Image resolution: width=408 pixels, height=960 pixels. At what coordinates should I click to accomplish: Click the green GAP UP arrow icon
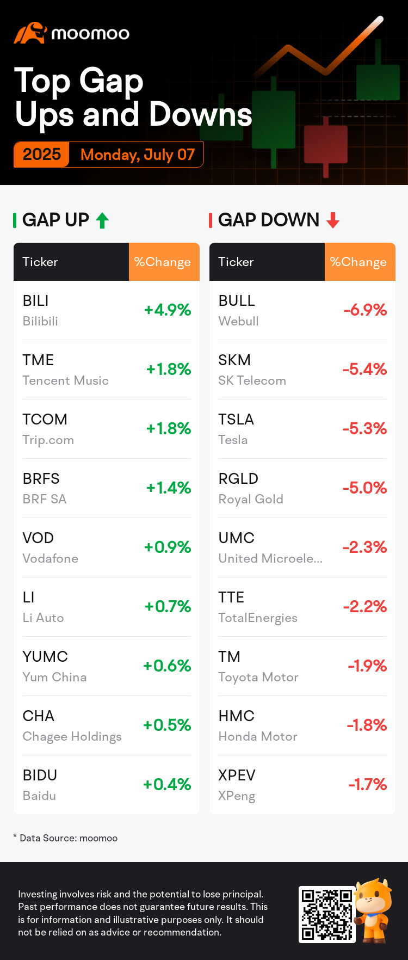pyautogui.click(x=102, y=220)
